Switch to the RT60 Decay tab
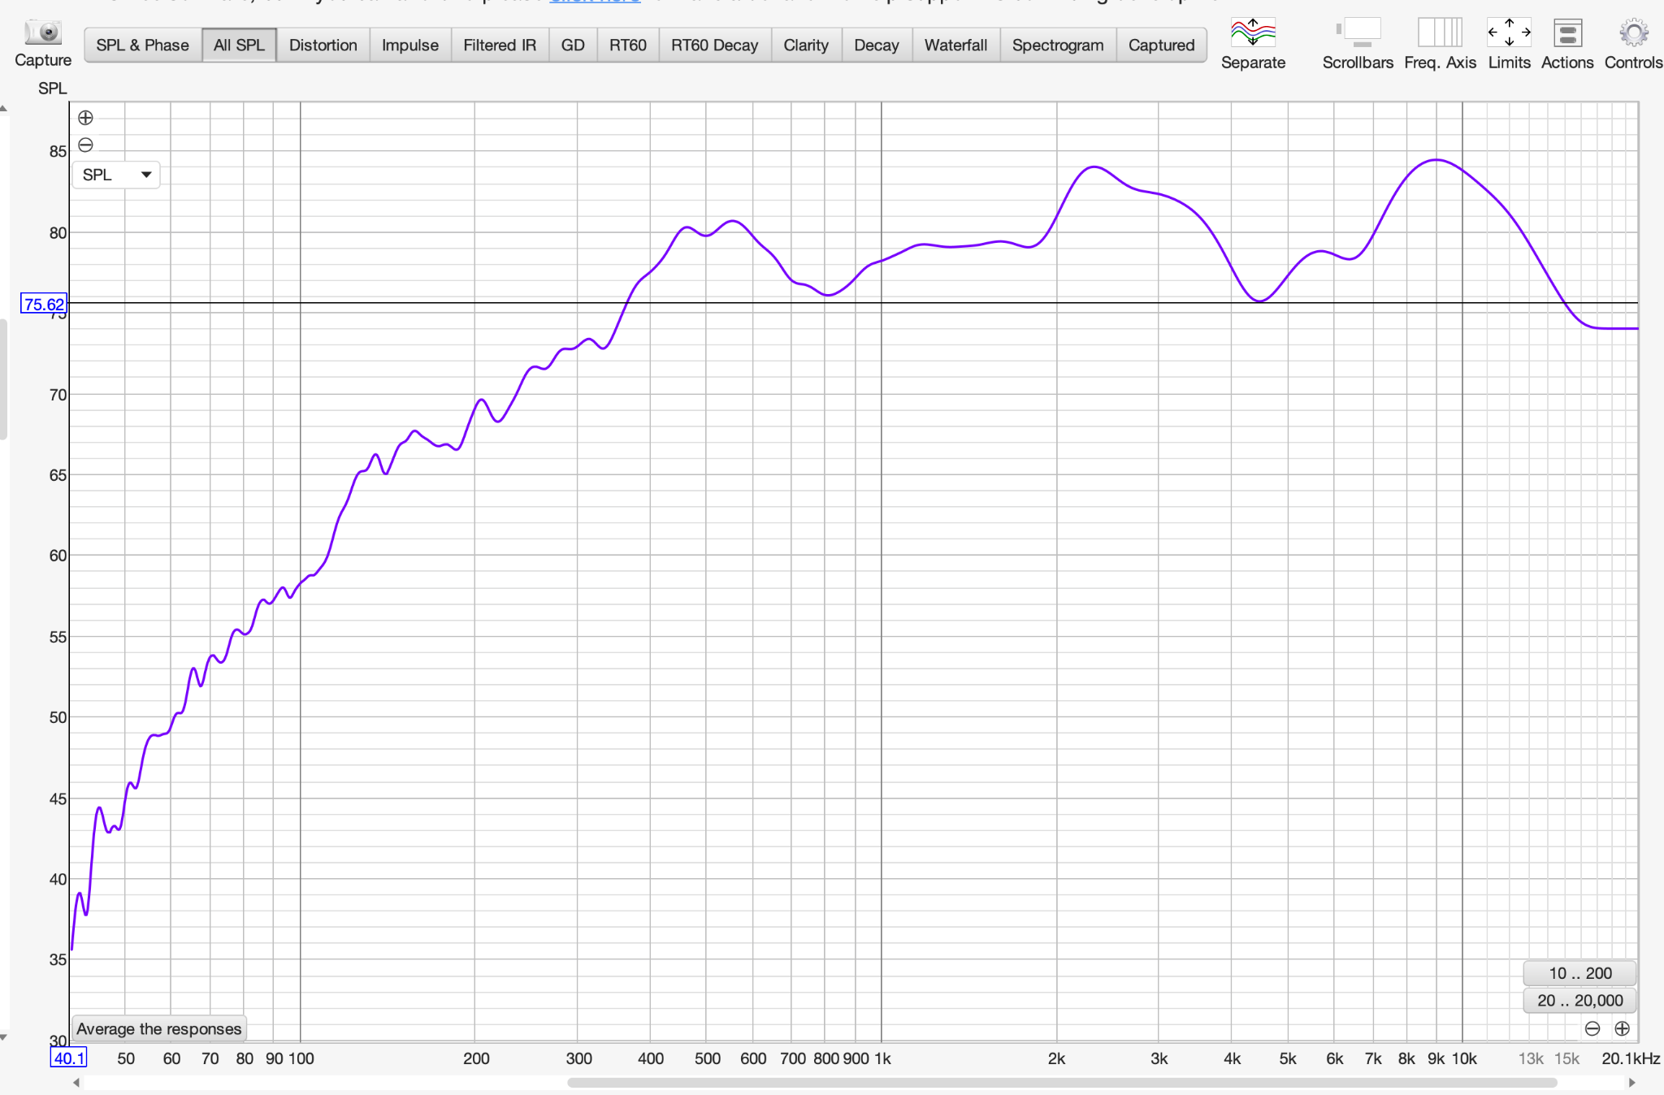Viewport: 1664px width, 1095px height. pos(714,45)
